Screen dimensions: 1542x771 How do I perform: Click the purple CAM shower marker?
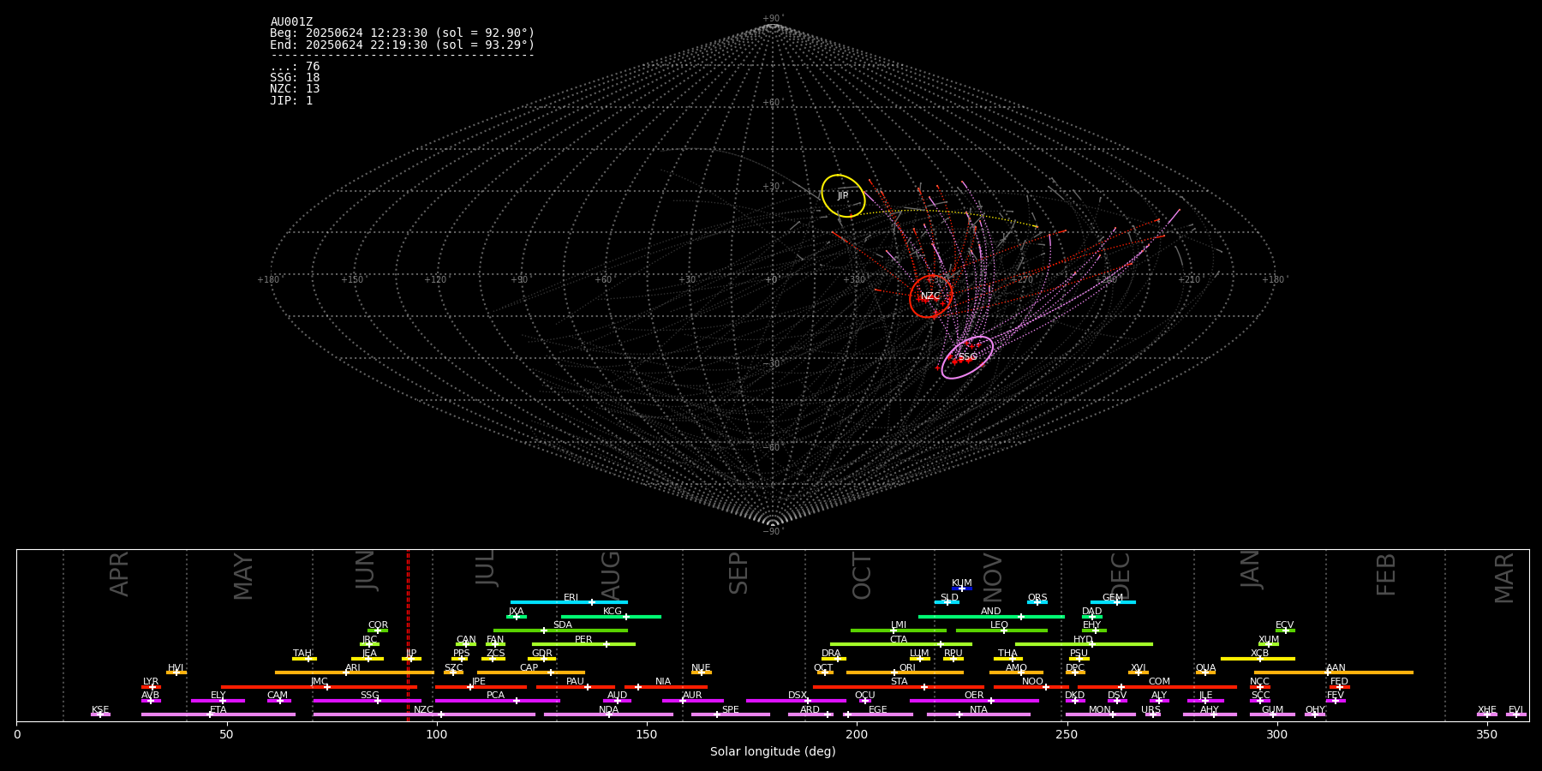(x=278, y=701)
